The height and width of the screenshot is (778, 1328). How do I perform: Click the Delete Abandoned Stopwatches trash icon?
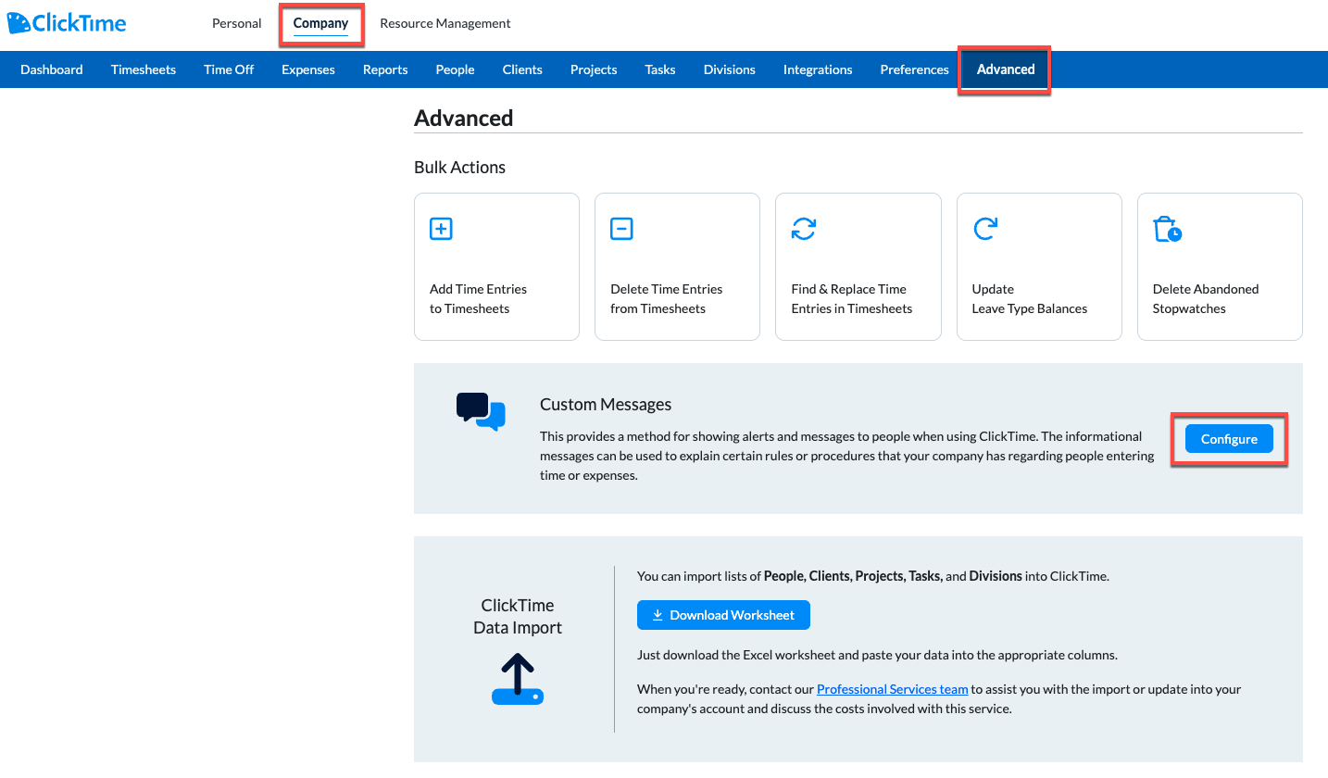(1167, 229)
